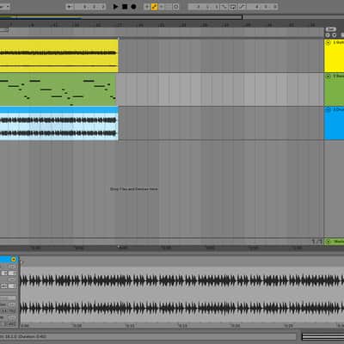
Task: Click the Previous Locator arrow button
Action: click(x=328, y=35)
